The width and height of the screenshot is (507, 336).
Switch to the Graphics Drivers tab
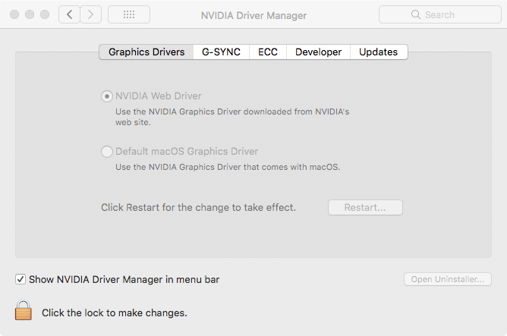146,52
